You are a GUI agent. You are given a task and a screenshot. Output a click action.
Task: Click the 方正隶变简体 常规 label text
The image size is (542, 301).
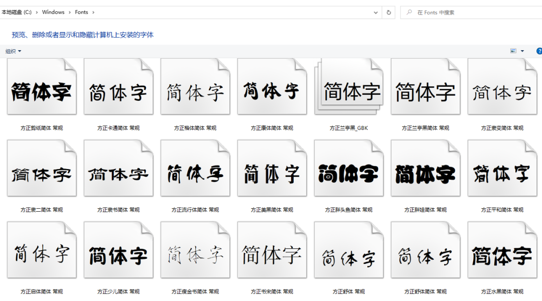(502, 128)
